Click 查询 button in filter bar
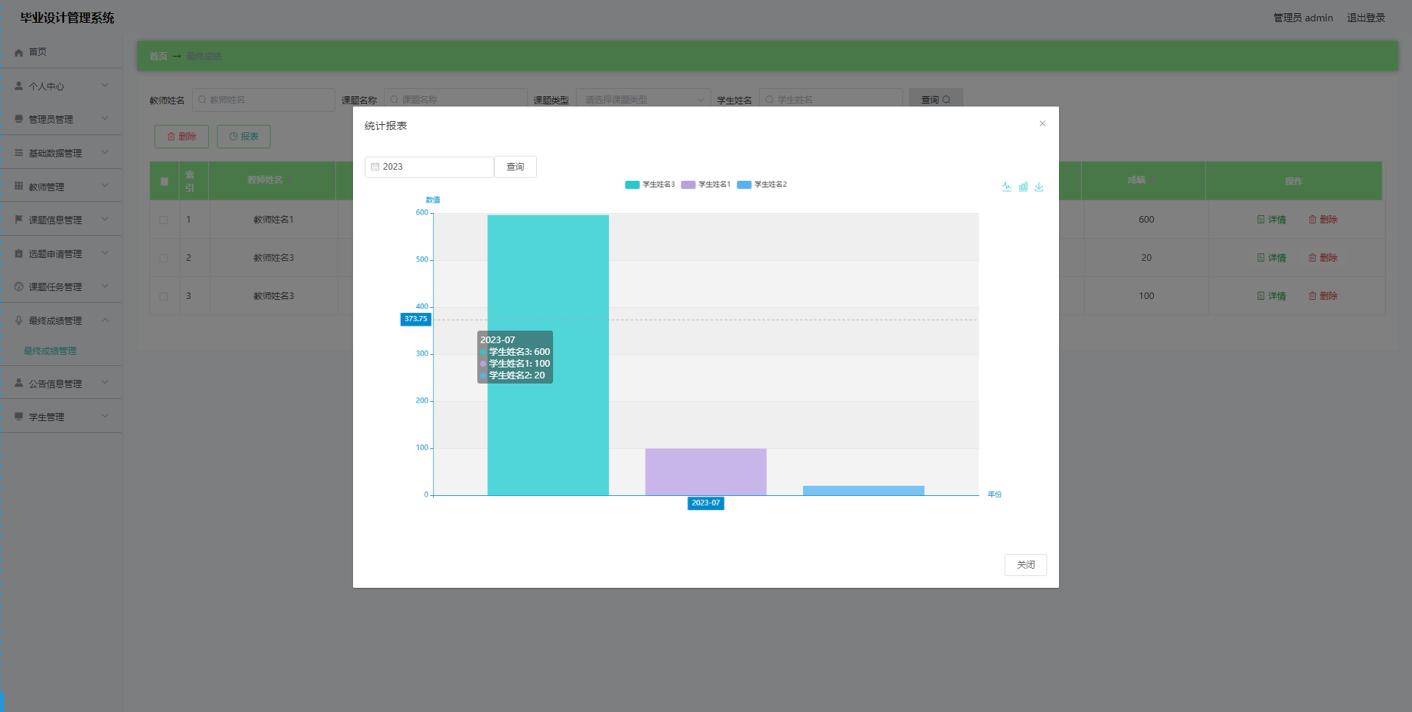The image size is (1412, 712). (x=935, y=99)
